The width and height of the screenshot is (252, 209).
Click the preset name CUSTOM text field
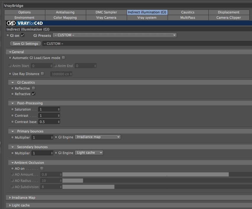pos(147,44)
